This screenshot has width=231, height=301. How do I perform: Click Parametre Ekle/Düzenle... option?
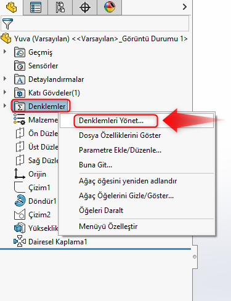tap(120, 150)
